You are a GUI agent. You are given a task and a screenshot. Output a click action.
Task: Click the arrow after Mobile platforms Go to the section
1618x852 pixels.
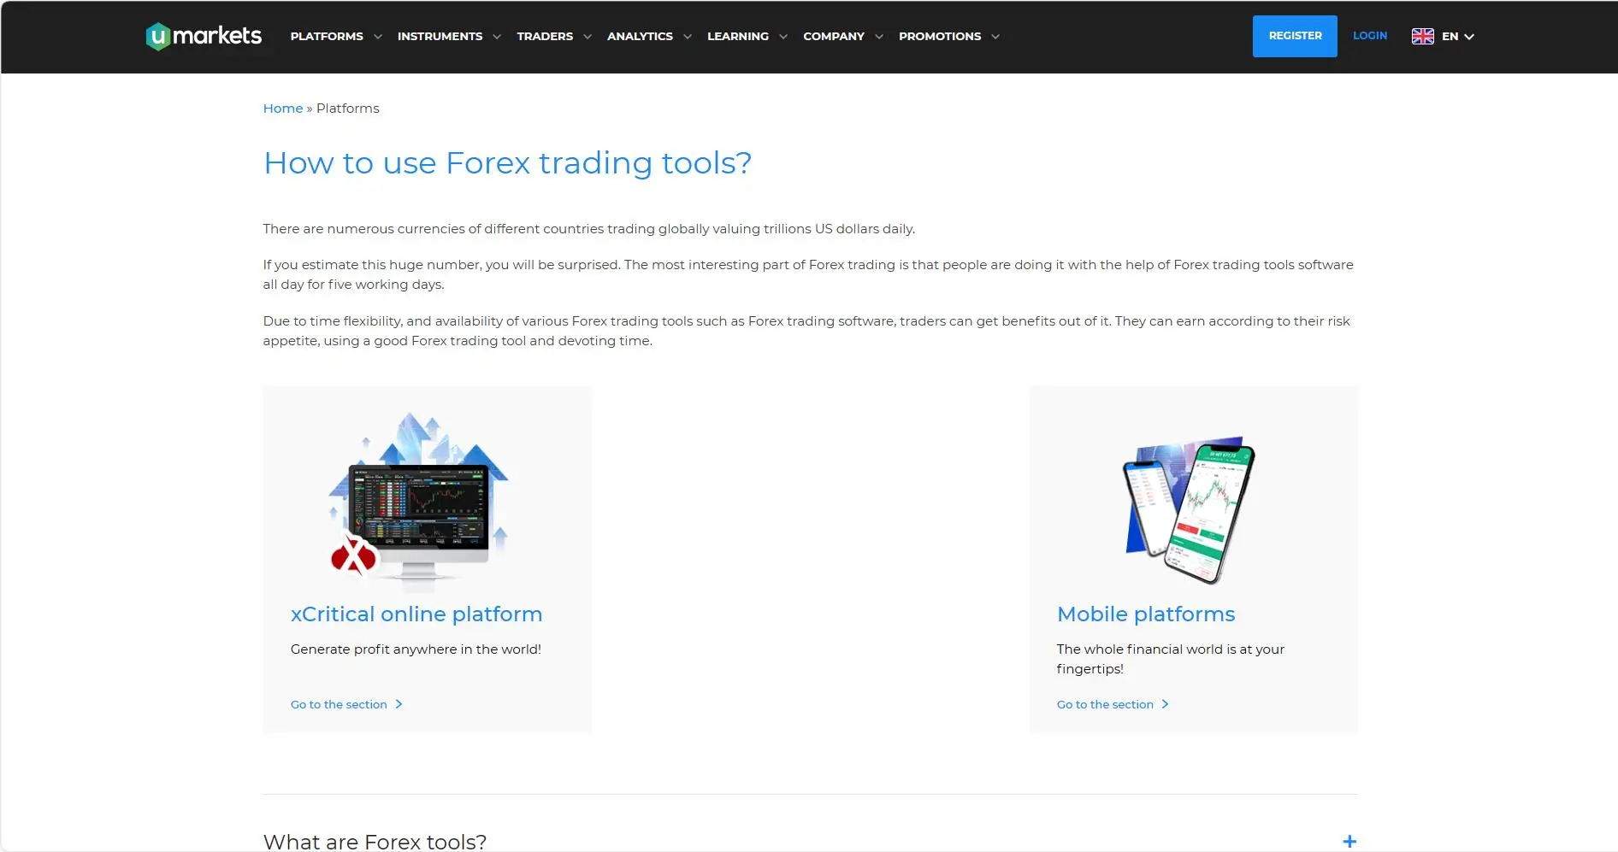[1165, 704]
